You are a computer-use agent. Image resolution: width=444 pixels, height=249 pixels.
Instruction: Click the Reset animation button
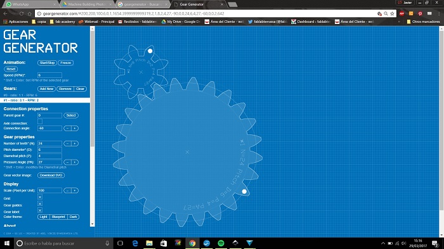pos(11,69)
